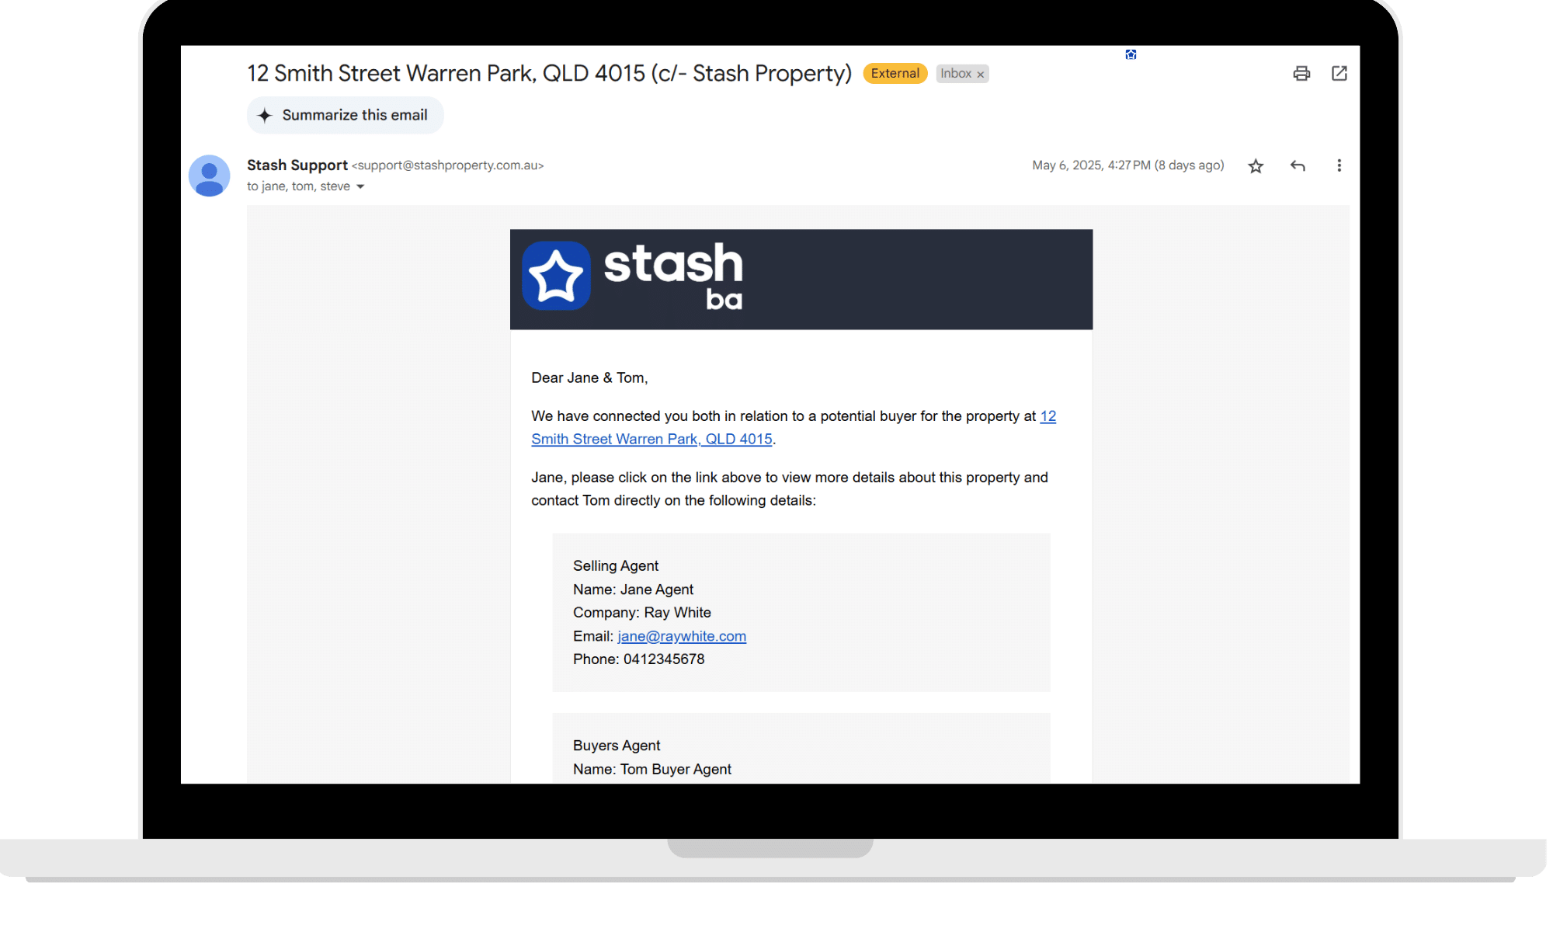1553x932 pixels.
Task: Click the Phone: 0412345678 text
Action: point(639,659)
